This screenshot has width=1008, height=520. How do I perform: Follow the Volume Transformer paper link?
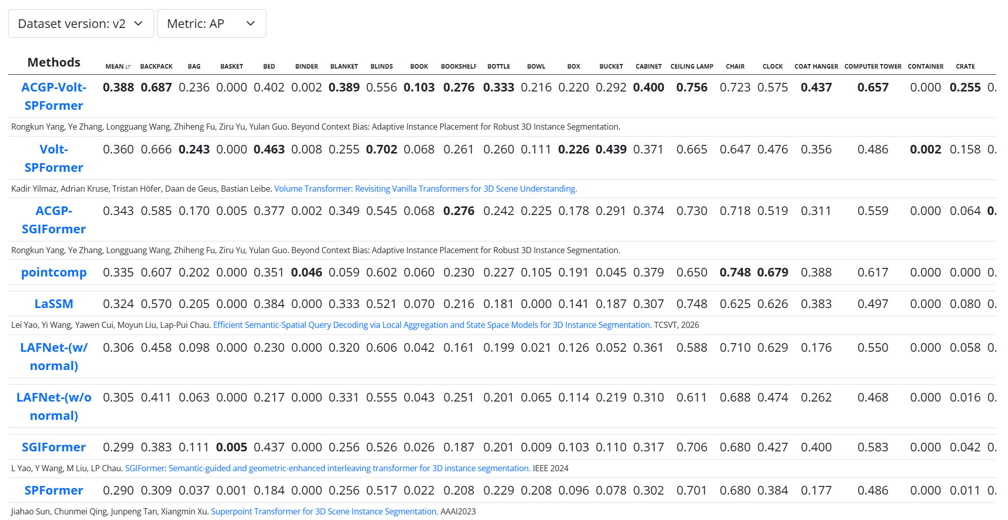pos(425,189)
